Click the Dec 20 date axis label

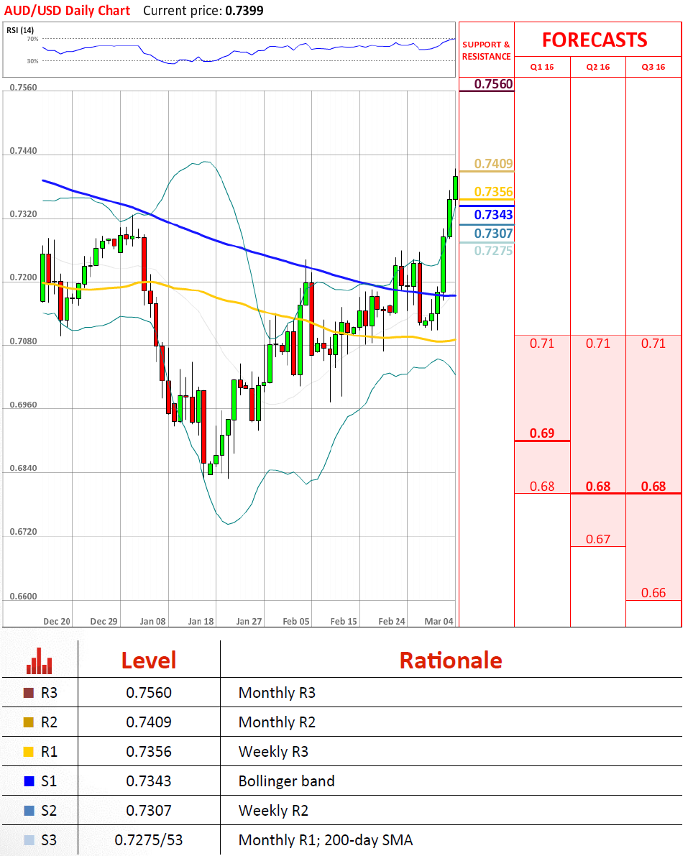click(x=57, y=621)
